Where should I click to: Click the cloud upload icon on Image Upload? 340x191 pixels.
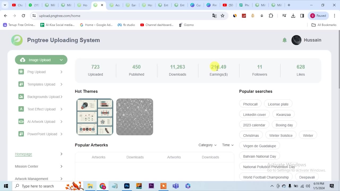tap(23, 60)
